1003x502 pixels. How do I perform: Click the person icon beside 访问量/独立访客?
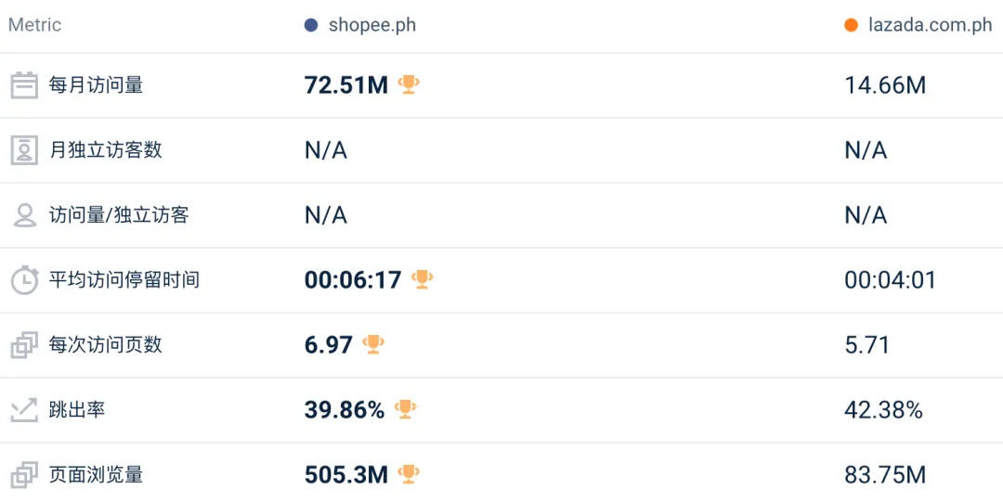[x=24, y=215]
